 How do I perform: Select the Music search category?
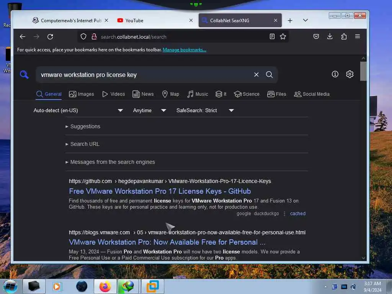click(x=198, y=94)
